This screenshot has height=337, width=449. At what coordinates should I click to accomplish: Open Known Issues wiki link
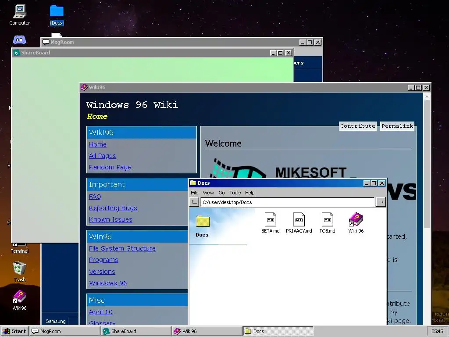[x=110, y=219]
